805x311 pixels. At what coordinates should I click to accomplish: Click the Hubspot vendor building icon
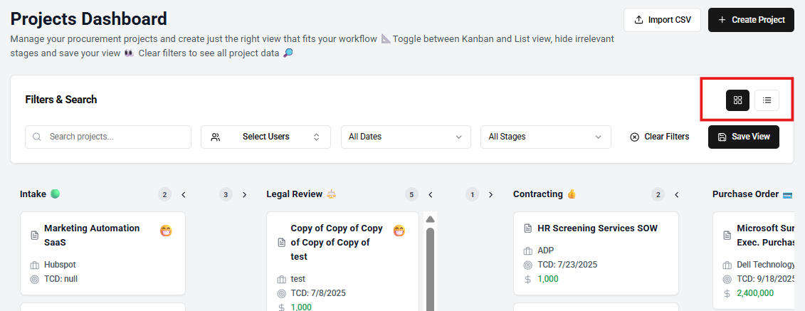[x=34, y=265]
